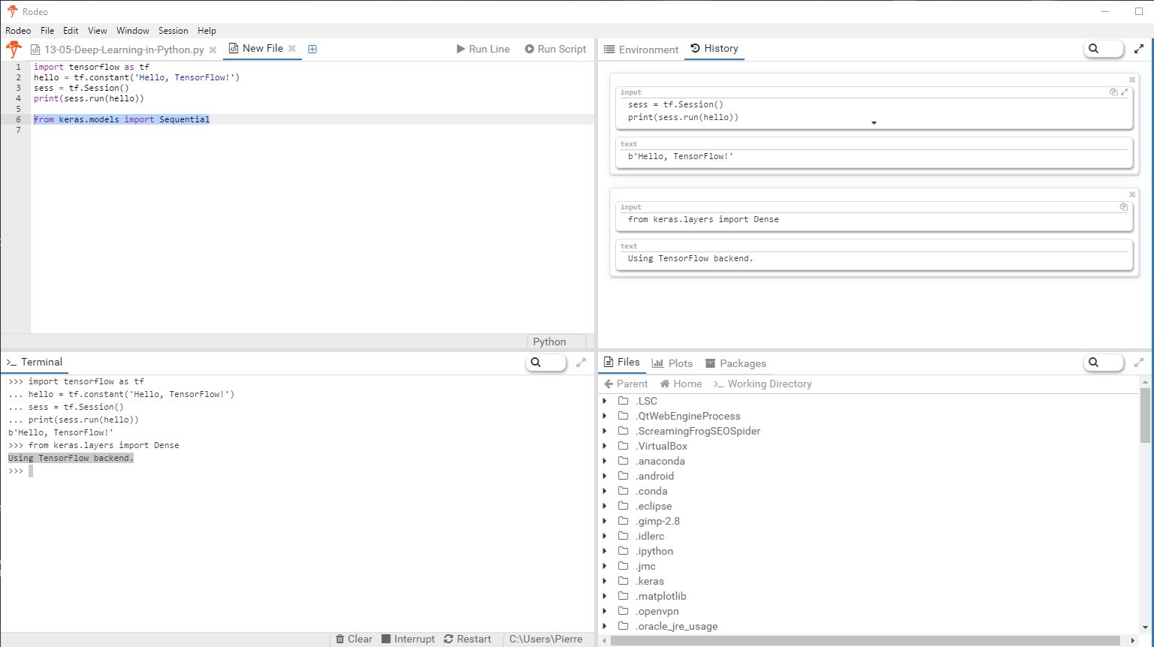This screenshot has height=647, width=1154.
Task: Click the small arrow under print(sess.run(hello))
Action: click(874, 123)
